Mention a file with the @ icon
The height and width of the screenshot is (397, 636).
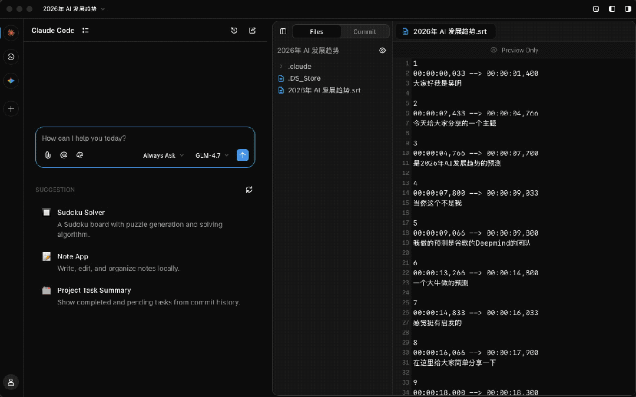tap(64, 155)
